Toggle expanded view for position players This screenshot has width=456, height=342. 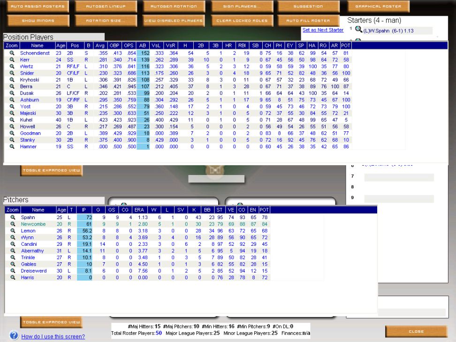[x=52, y=170]
